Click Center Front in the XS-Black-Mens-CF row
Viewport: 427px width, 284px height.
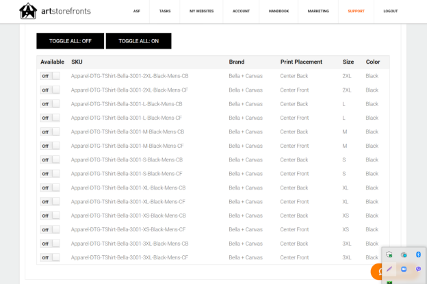point(294,229)
